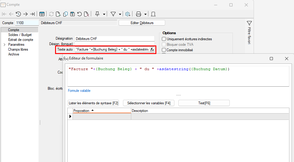
Task: Open Extrait de compte section
Action: (x=20, y=40)
